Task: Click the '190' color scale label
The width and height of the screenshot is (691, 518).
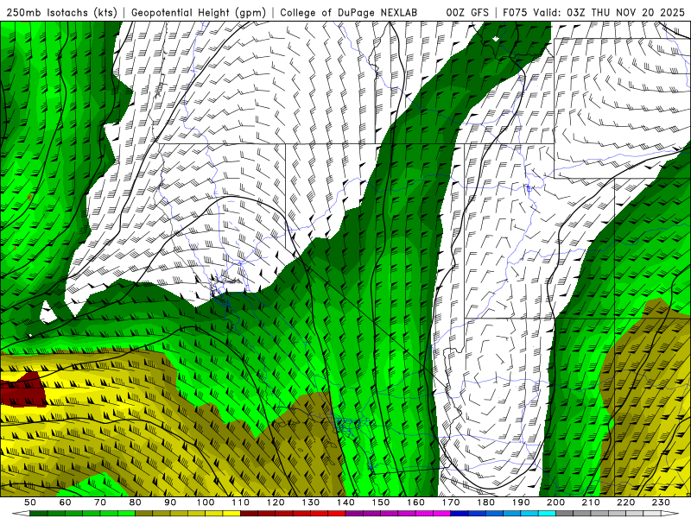Action: (521, 502)
